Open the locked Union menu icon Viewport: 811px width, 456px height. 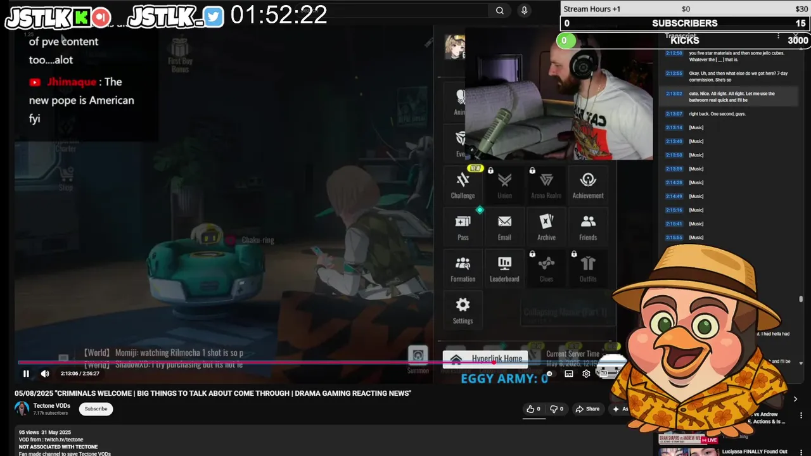pyautogui.click(x=504, y=185)
